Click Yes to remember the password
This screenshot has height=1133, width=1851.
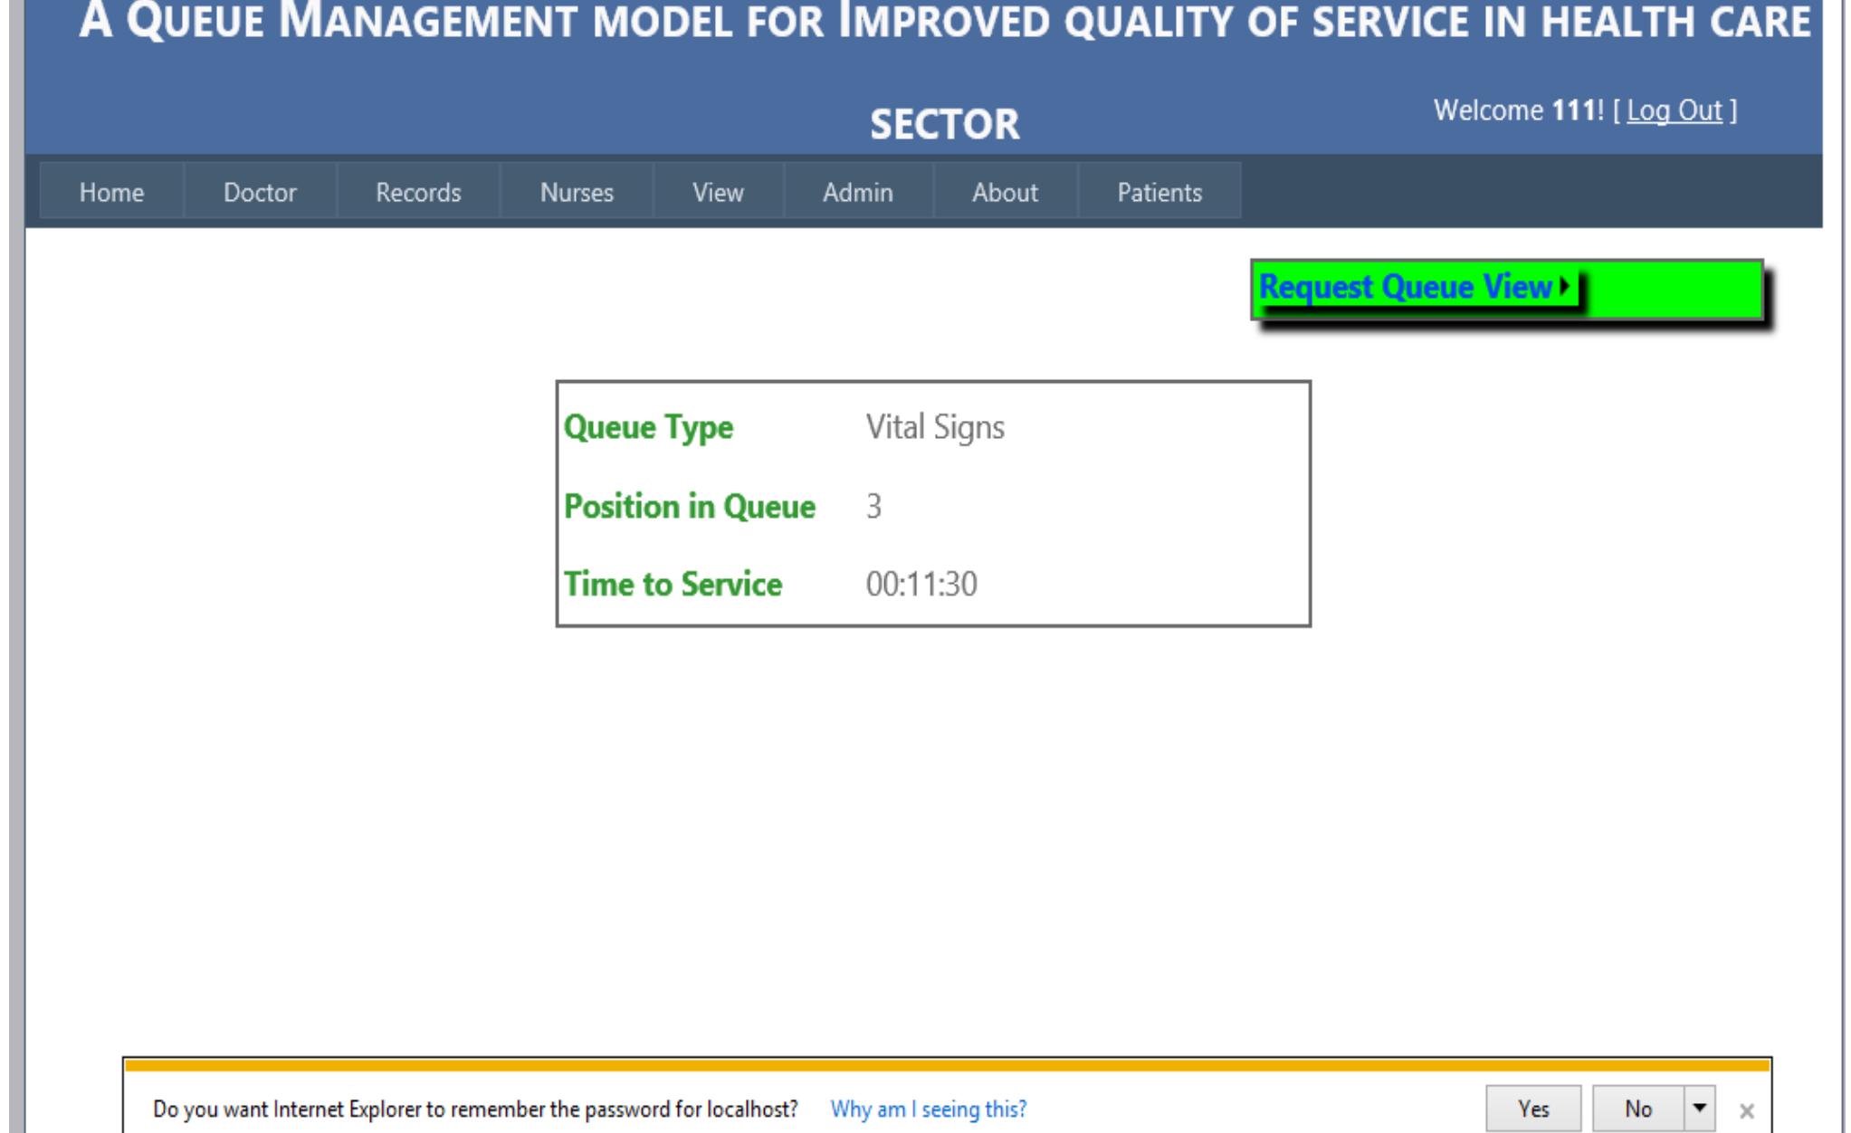coord(1533,1109)
